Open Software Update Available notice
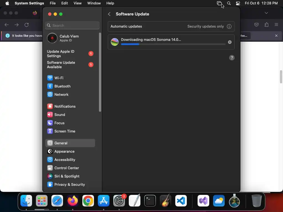283x212 pixels. (70, 65)
